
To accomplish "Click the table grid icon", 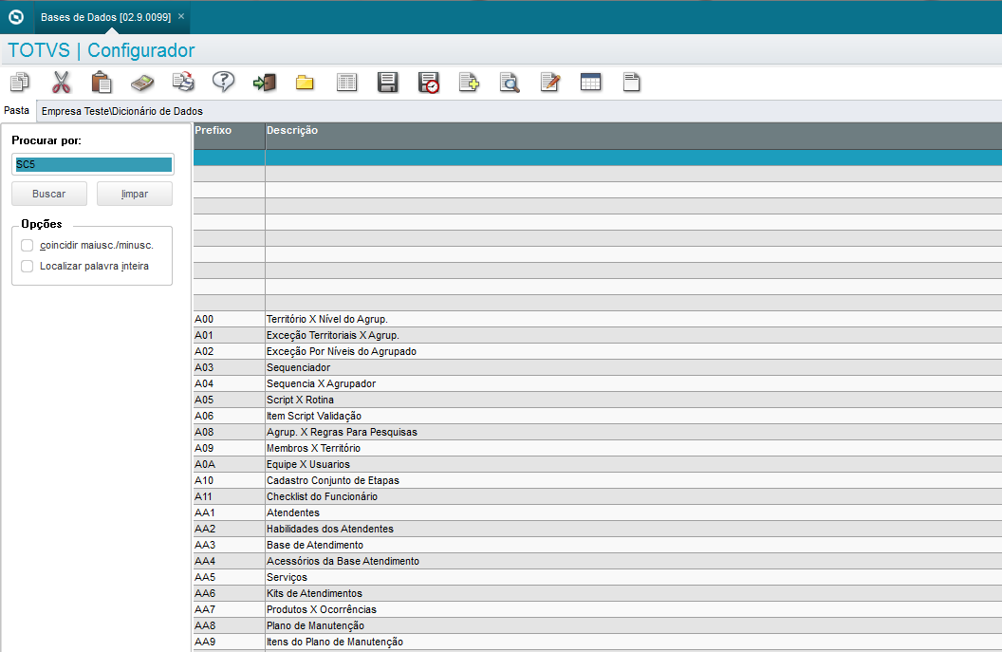I will (x=590, y=83).
